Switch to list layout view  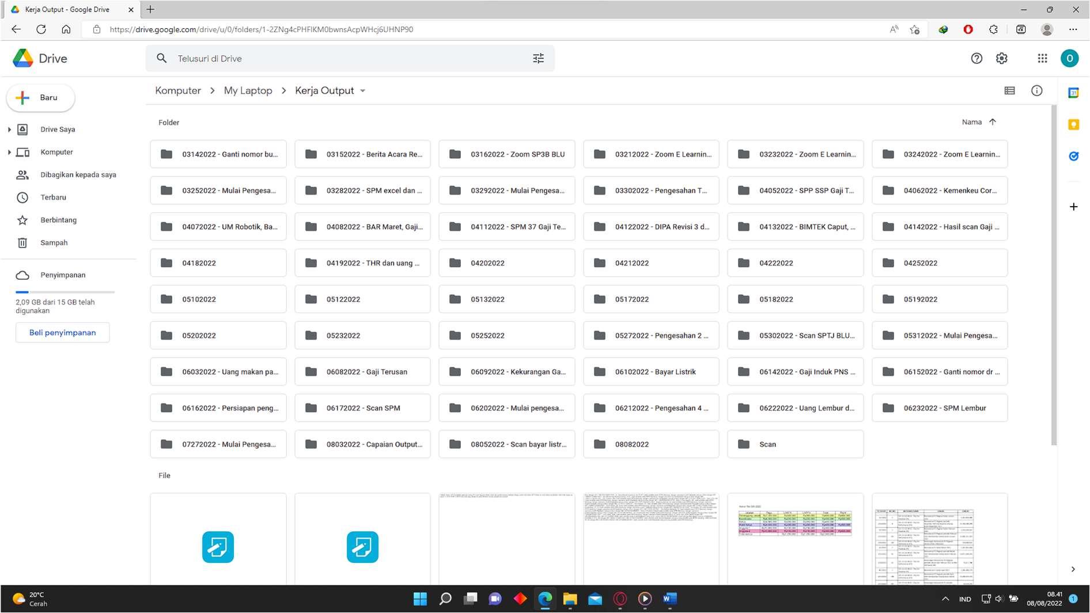coord(1009,90)
